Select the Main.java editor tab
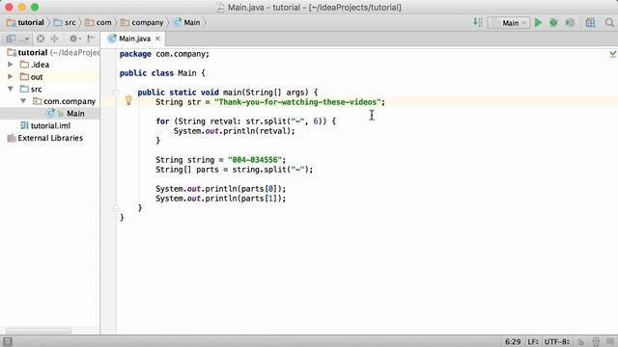The width and height of the screenshot is (618, 347). click(134, 39)
